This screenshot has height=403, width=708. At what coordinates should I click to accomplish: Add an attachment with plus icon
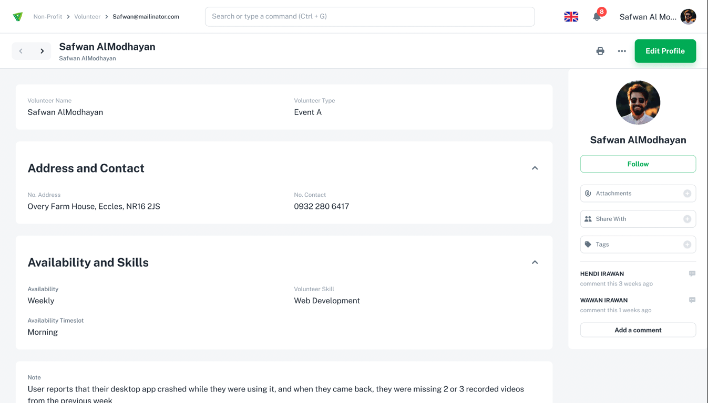click(x=687, y=194)
